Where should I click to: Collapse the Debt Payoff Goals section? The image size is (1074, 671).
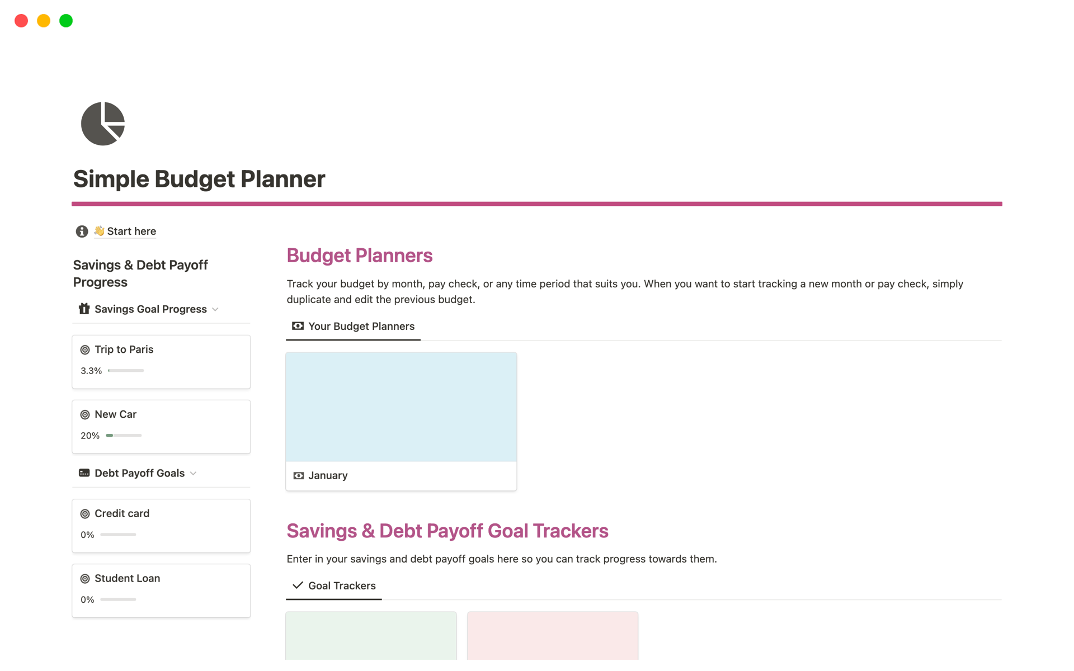pos(194,473)
